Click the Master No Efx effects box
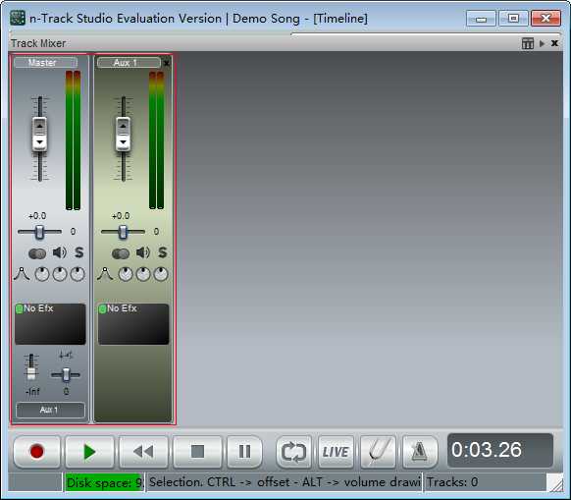 coord(50,324)
